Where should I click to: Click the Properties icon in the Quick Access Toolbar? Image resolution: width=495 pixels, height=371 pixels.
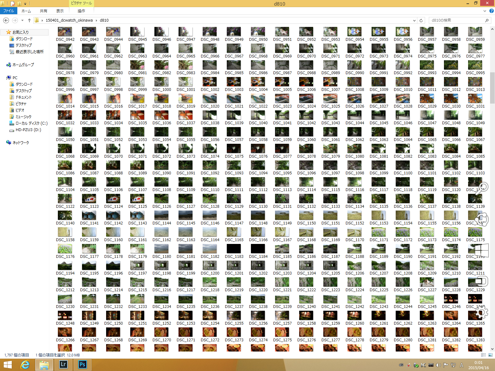point(13,4)
